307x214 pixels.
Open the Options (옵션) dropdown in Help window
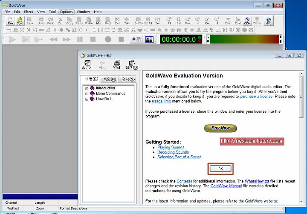coord(132,65)
